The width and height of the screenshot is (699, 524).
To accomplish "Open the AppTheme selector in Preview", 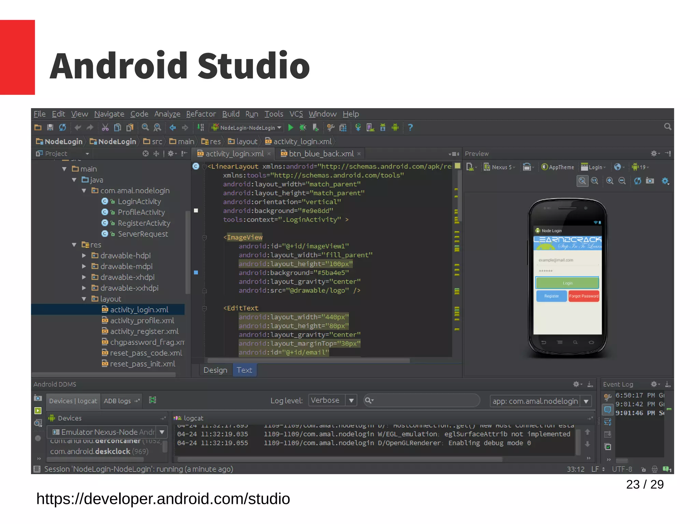I will [x=558, y=167].
